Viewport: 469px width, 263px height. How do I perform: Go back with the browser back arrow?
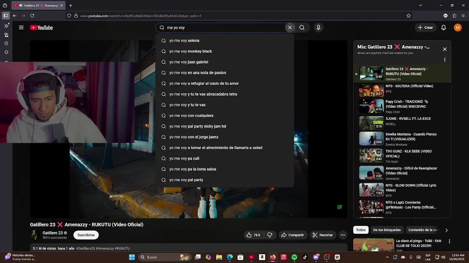[15, 16]
